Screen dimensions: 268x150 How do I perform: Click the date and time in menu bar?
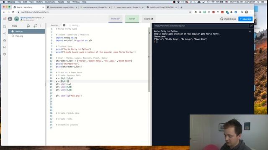click(x=236, y=2)
